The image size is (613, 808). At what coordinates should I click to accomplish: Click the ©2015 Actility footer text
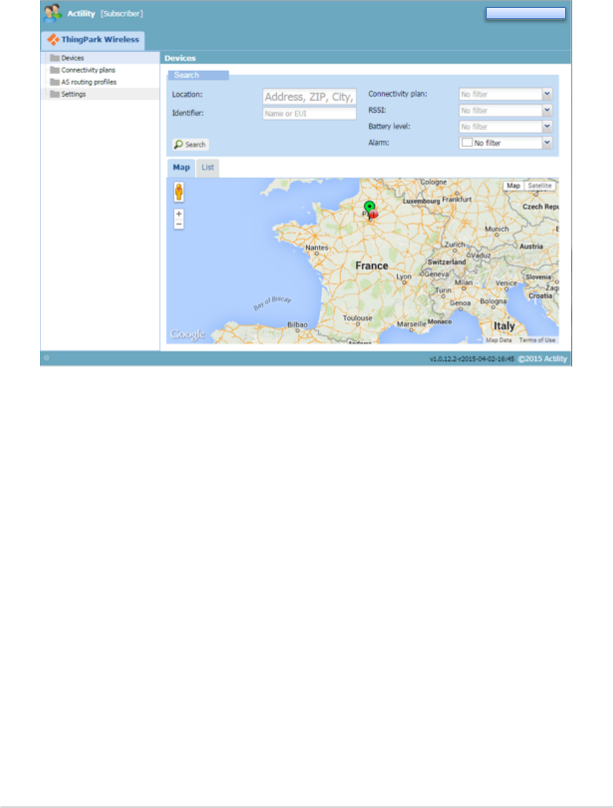[542, 358]
